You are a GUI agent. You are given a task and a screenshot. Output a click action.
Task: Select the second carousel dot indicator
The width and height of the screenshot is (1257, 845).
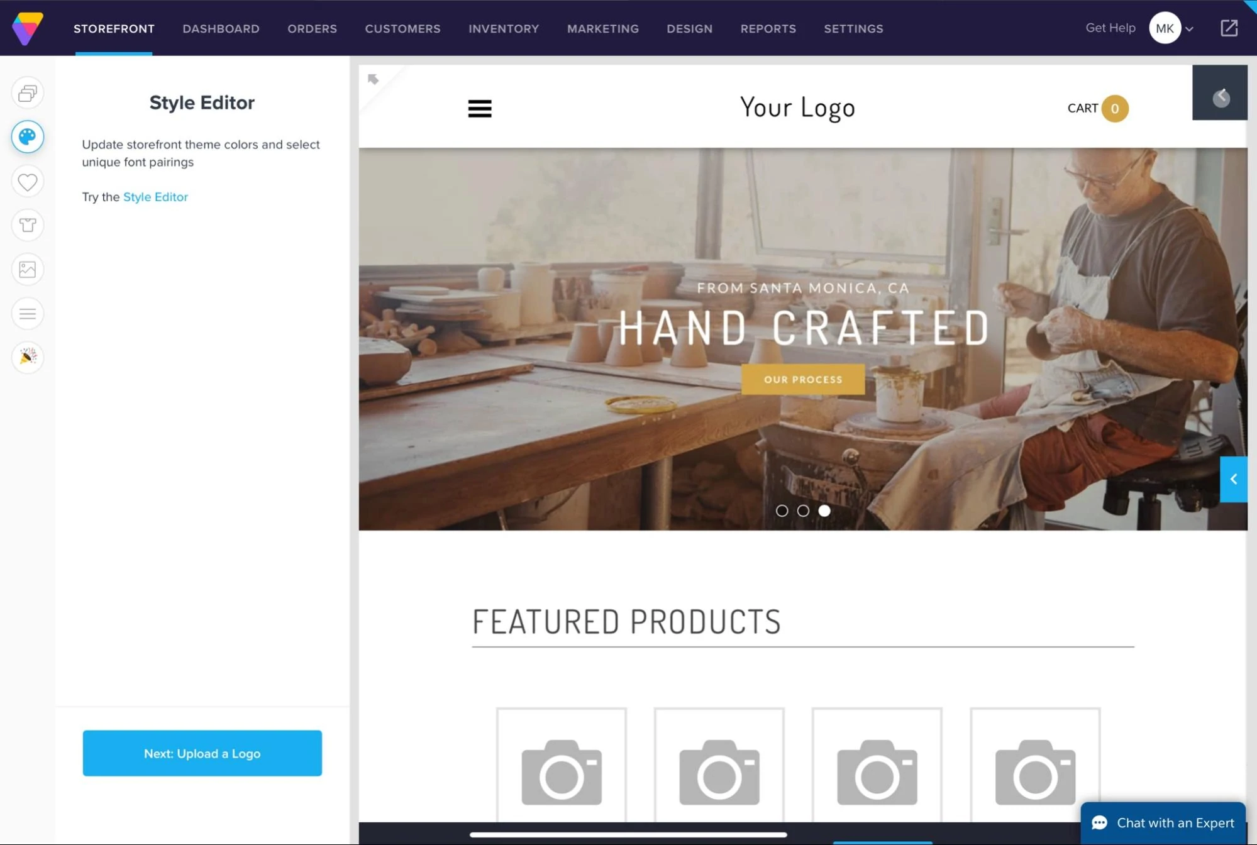[x=802, y=511]
